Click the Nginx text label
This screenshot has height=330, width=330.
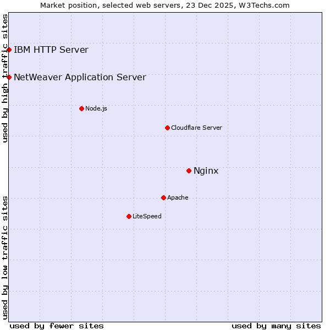tap(206, 171)
